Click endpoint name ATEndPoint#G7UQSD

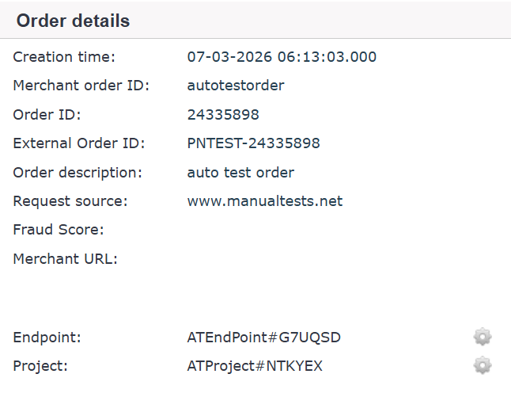coord(263,338)
